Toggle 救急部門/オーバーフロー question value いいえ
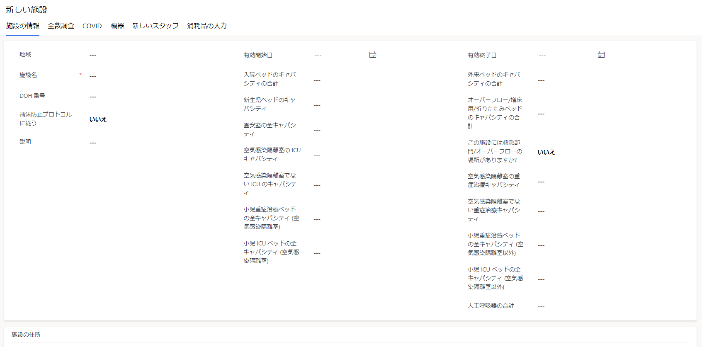 click(x=546, y=152)
